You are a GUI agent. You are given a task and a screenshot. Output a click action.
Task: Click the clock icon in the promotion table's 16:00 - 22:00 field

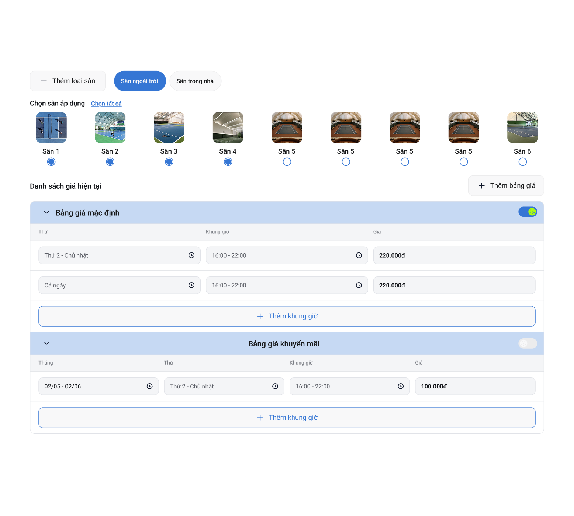401,386
